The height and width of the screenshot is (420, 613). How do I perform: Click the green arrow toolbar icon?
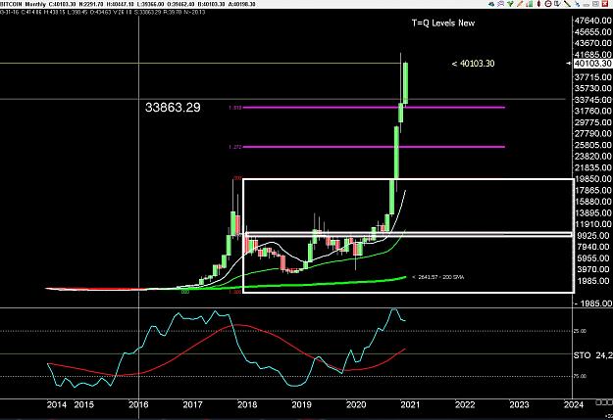pos(510,4)
